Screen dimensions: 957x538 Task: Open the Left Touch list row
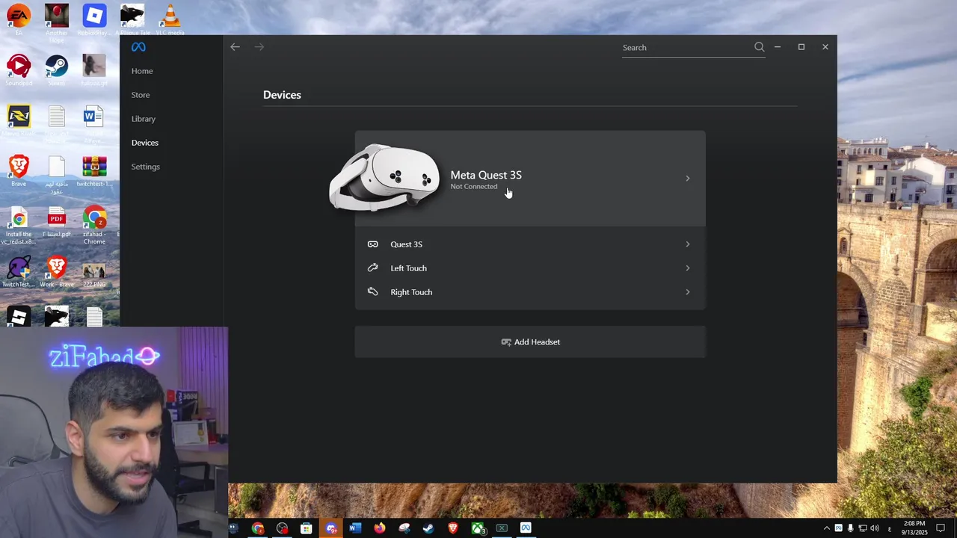[x=530, y=268]
